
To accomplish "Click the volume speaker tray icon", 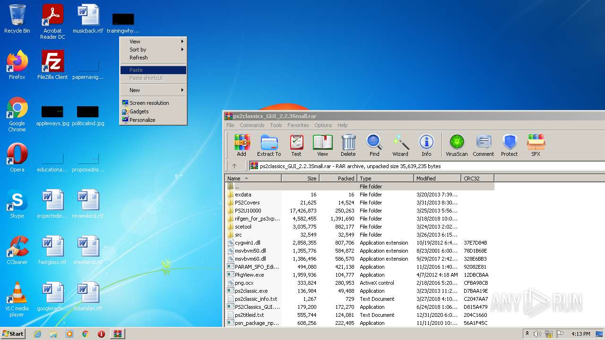I will (x=537, y=334).
